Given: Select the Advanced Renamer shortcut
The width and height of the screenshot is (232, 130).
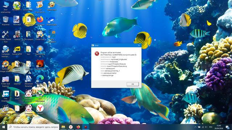Looking at the screenshot, I should pos(29,81).
